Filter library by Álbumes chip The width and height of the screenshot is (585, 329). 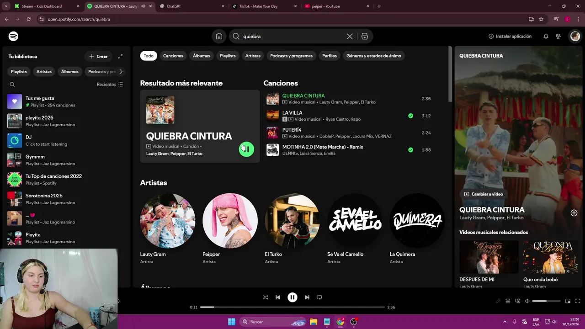(70, 72)
